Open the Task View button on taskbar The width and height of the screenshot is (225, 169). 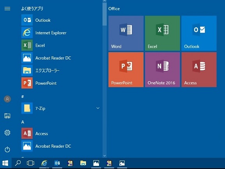30,163
